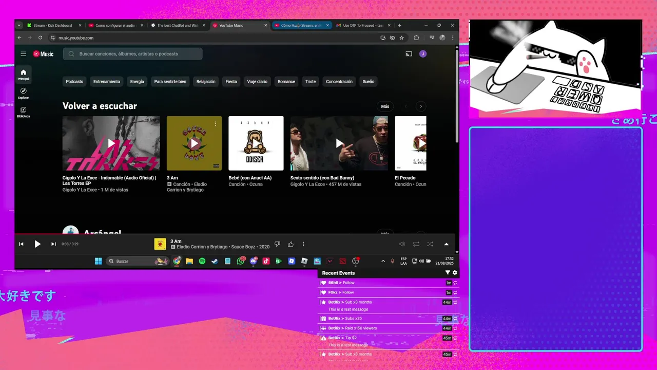Image resolution: width=657 pixels, height=370 pixels.
Task: Open more options for the playing song
Action: tap(303, 244)
